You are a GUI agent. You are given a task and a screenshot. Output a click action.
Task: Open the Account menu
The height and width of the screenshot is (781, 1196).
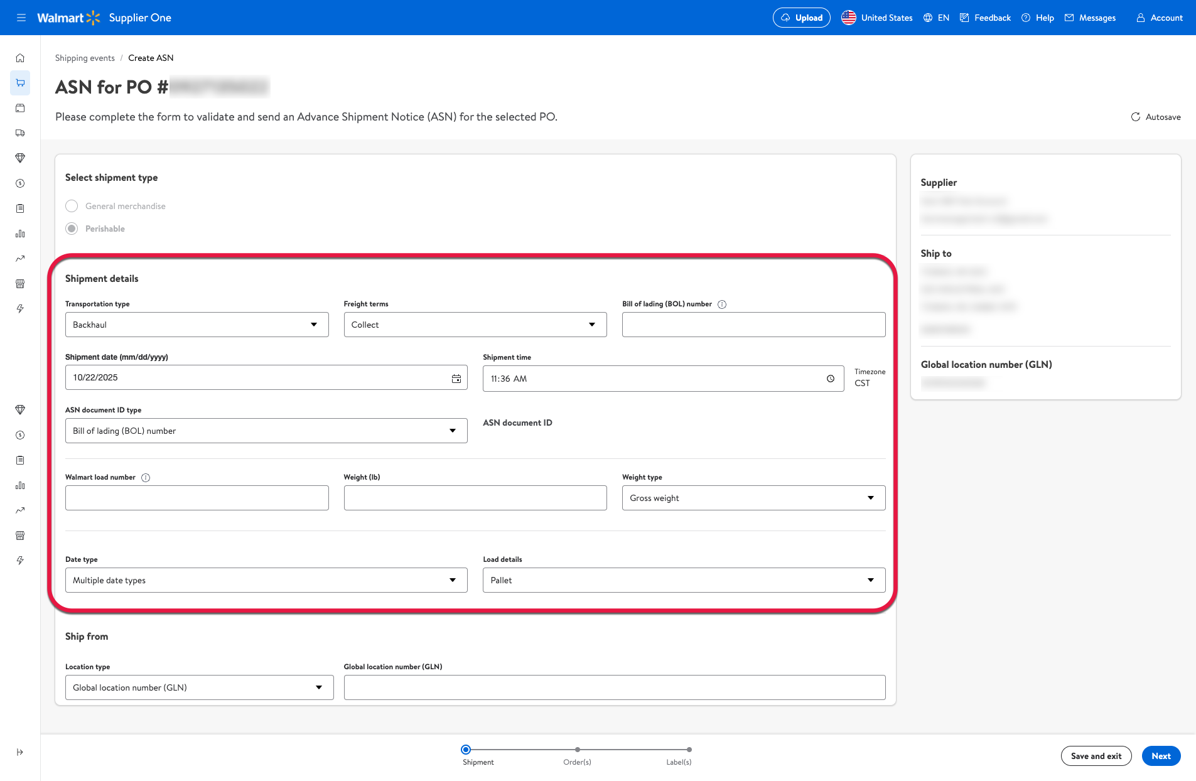click(x=1159, y=18)
